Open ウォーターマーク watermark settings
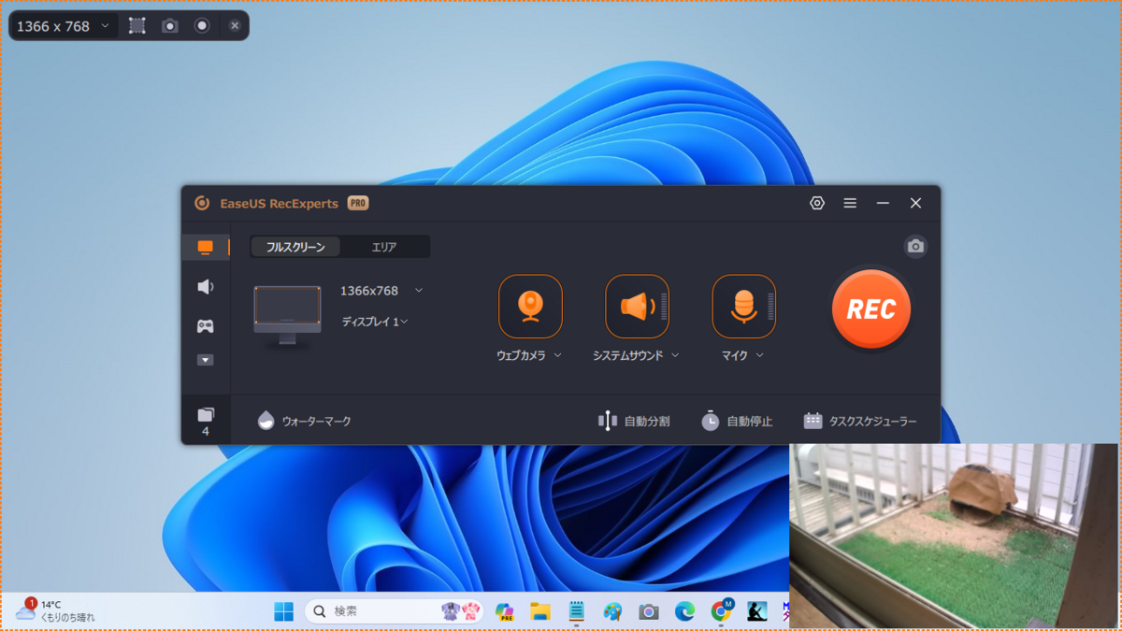This screenshot has height=631, width=1122. coord(304,422)
